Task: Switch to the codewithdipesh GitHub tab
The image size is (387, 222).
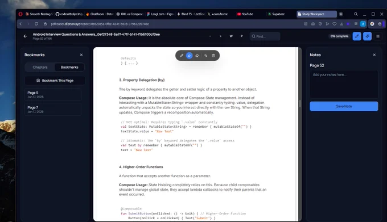Action: 69,14
